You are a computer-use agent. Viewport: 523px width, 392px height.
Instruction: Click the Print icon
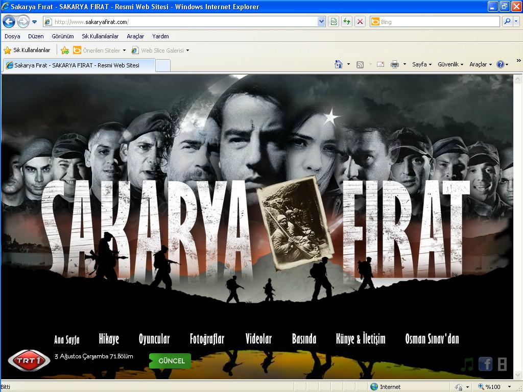point(395,64)
